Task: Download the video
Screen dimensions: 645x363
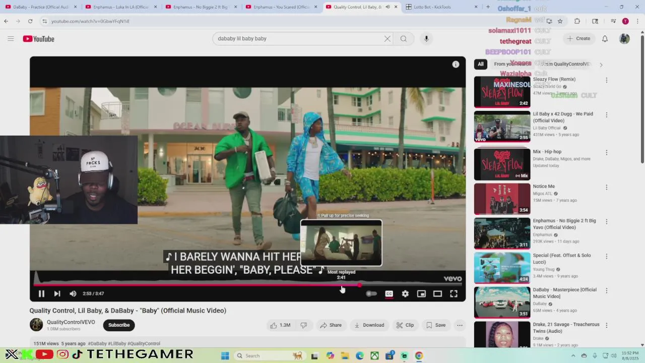Action: point(369,325)
